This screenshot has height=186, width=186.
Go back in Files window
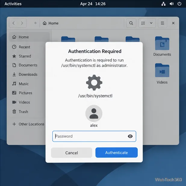[x=14, y=23]
